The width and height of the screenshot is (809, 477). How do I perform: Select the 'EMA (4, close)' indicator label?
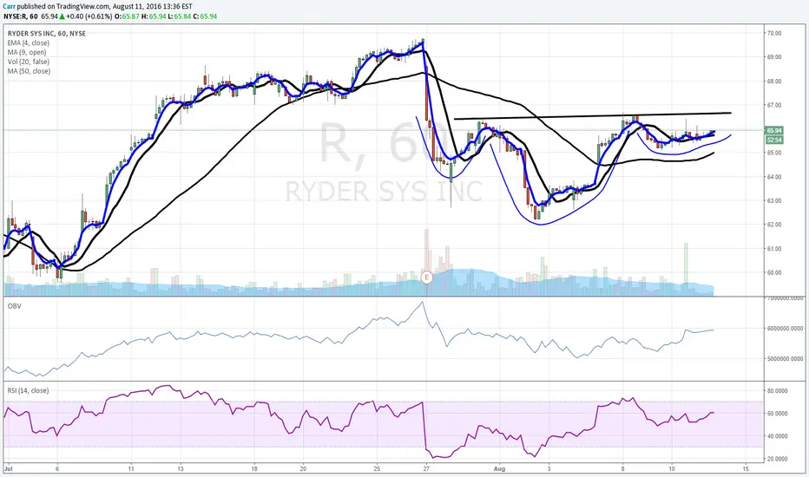[29, 42]
